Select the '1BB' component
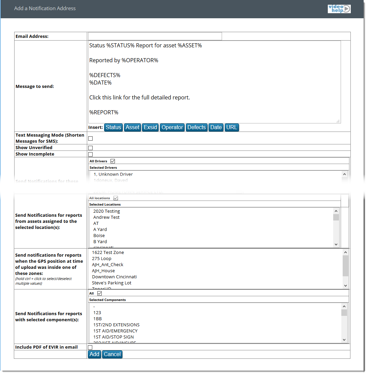This screenshot has height=374, width=367. (x=97, y=319)
